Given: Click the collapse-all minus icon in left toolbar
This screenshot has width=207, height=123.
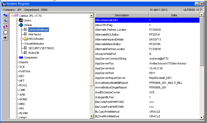Looking at the screenshot, I should click(5, 21).
